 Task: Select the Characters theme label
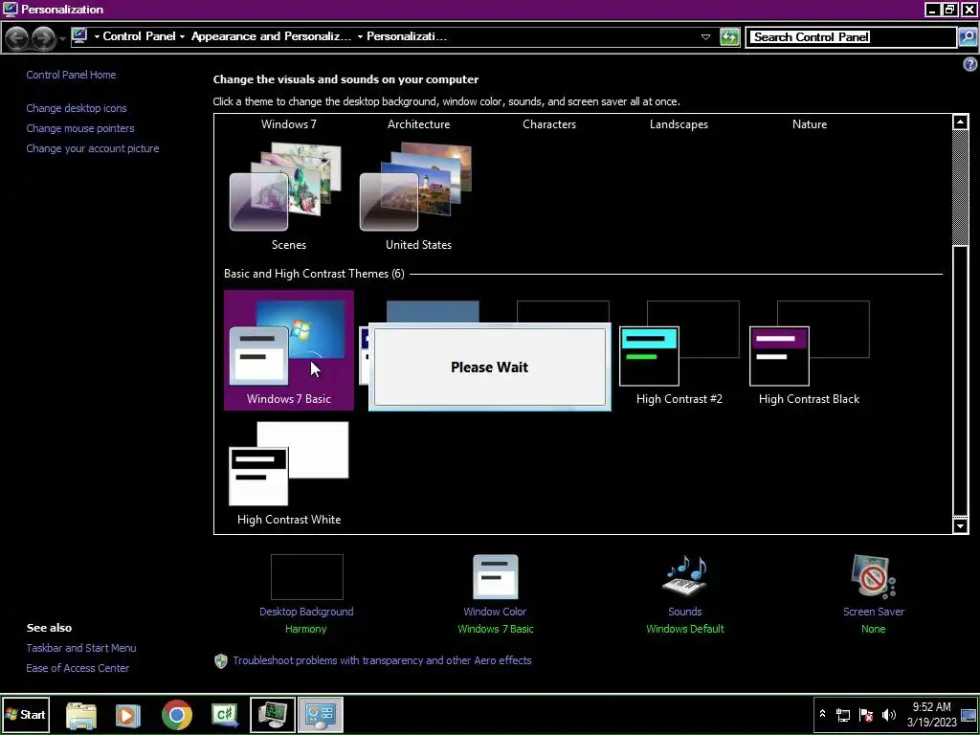click(549, 123)
